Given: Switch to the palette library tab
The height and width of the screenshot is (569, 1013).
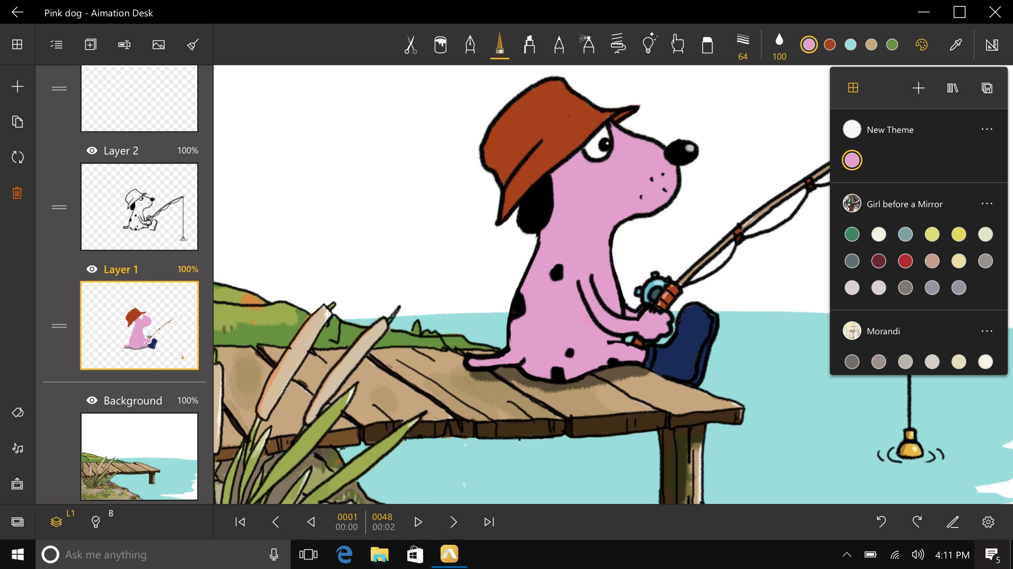Looking at the screenshot, I should click(953, 88).
